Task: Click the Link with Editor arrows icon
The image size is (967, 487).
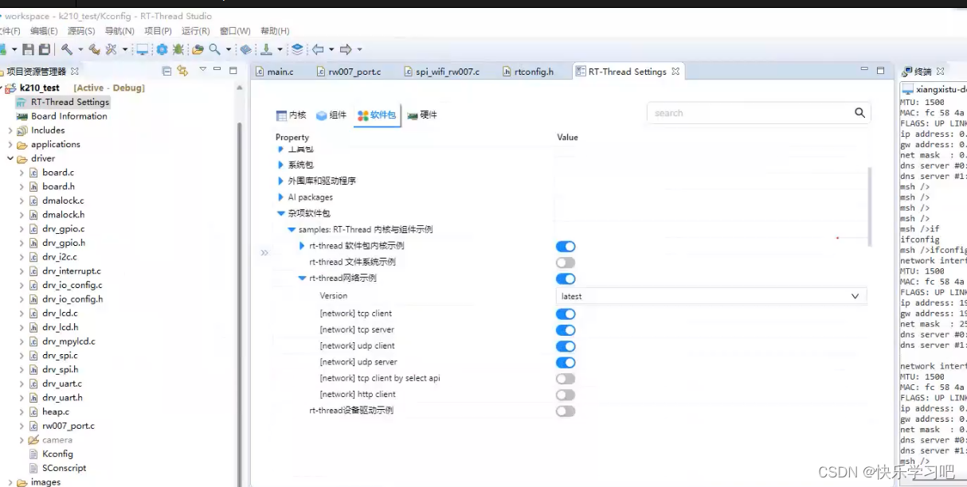Action: [x=182, y=71]
